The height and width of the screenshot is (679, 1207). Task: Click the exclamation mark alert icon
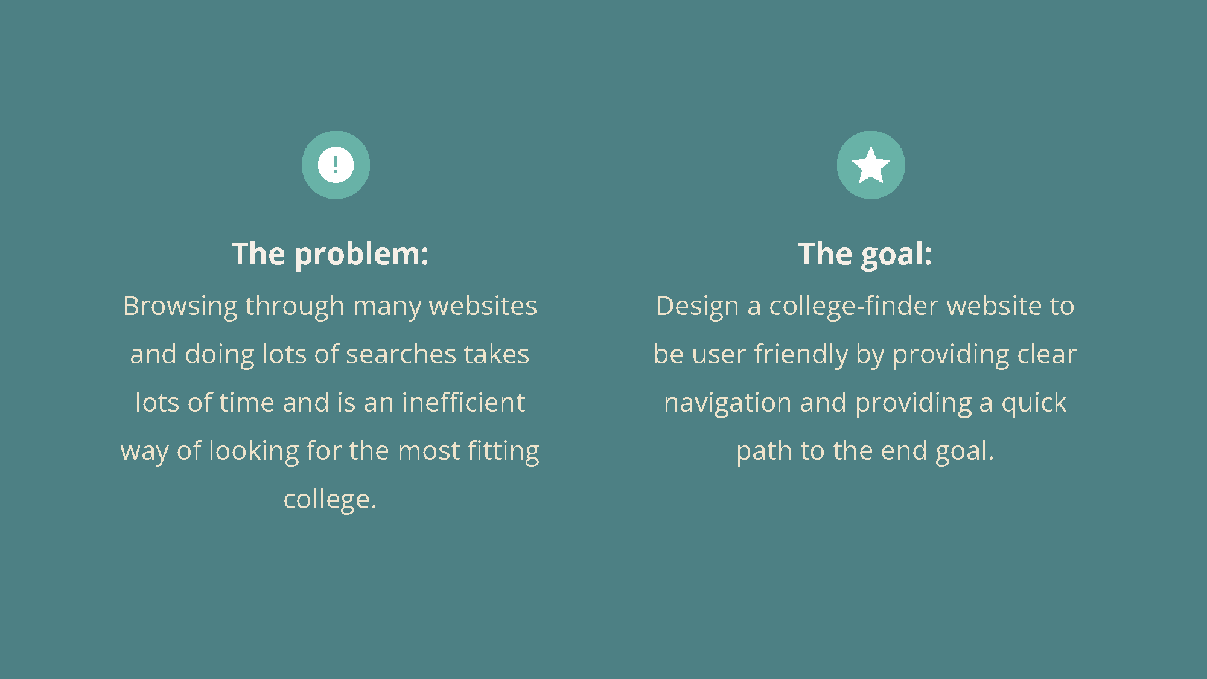coord(336,165)
